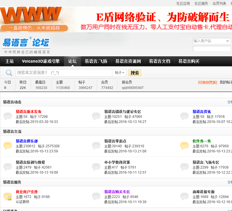Open 会员列表 in top bar
The width and height of the screenshot is (232, 211).
point(219,4)
